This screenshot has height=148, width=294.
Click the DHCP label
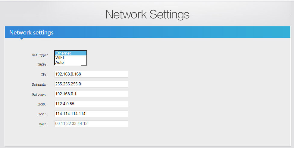coord(42,65)
